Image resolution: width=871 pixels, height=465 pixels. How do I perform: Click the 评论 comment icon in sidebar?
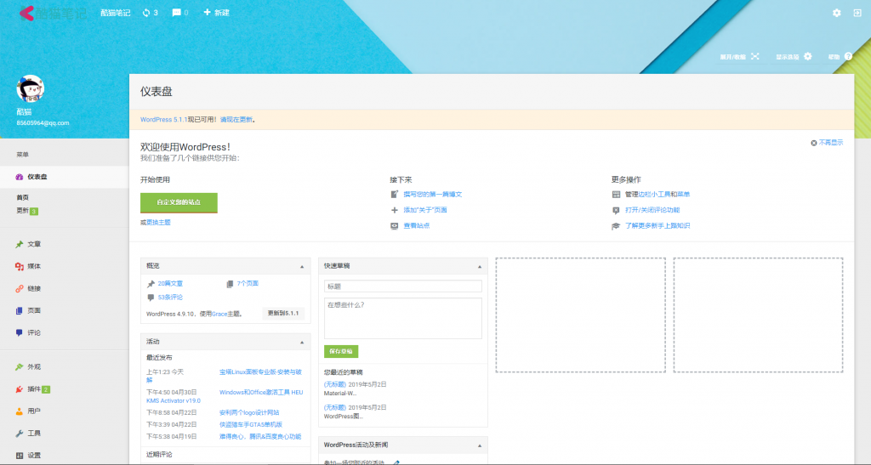[20, 333]
